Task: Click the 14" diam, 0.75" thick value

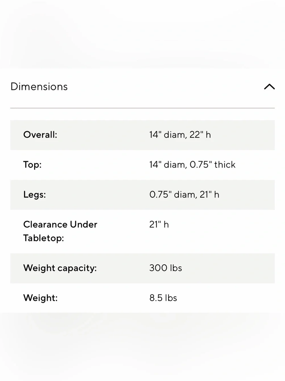Action: pyautogui.click(x=192, y=165)
